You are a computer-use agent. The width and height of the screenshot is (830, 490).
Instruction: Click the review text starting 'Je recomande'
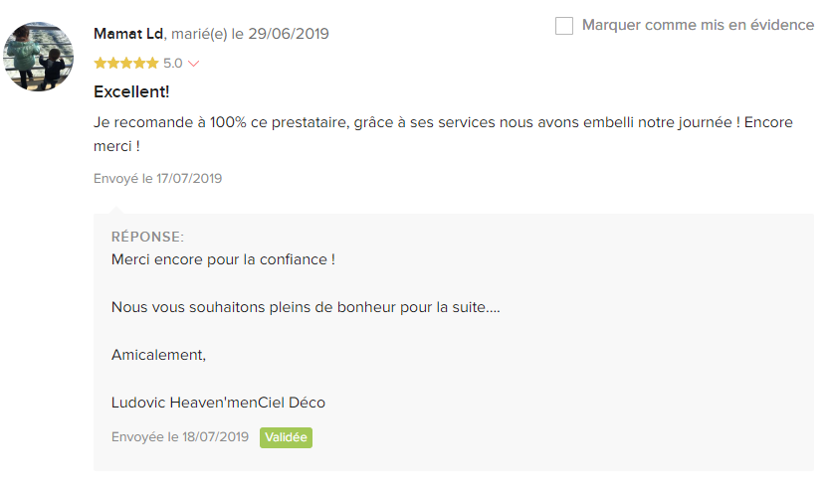(443, 134)
